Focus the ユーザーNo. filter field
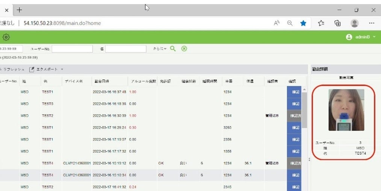The height and width of the screenshot is (191, 381). [x=72, y=49]
